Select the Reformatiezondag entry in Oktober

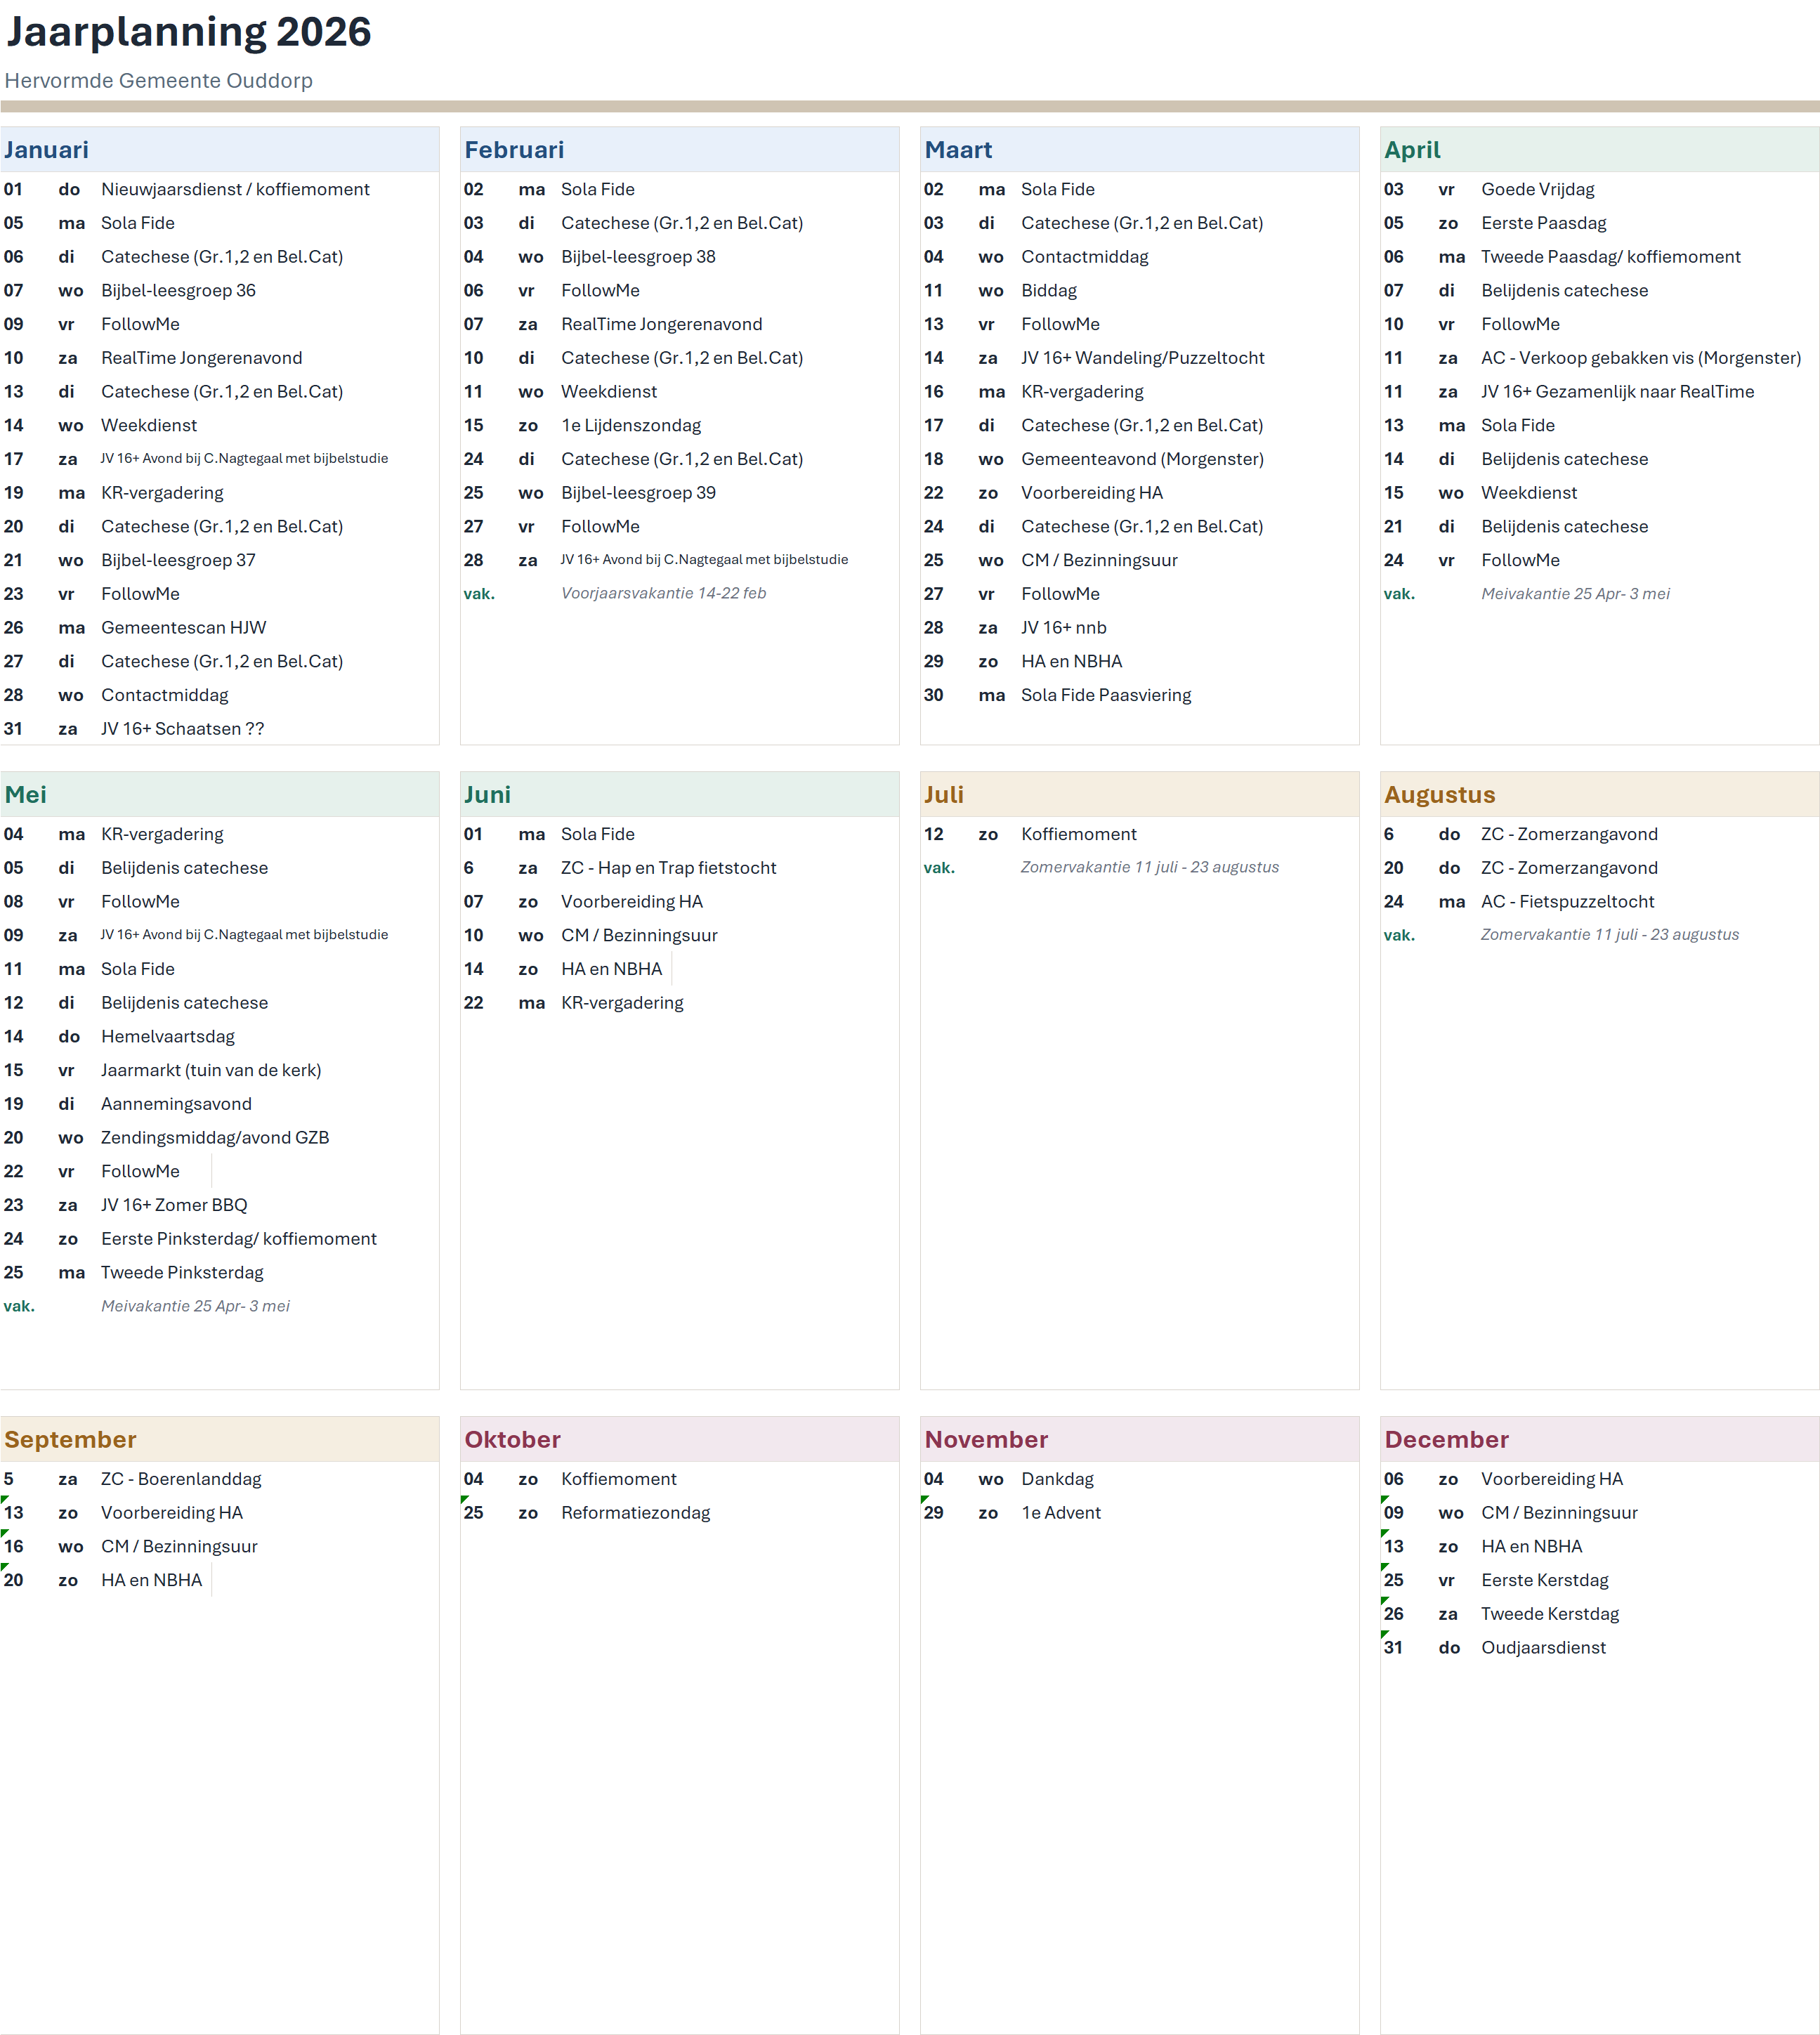(x=635, y=1514)
